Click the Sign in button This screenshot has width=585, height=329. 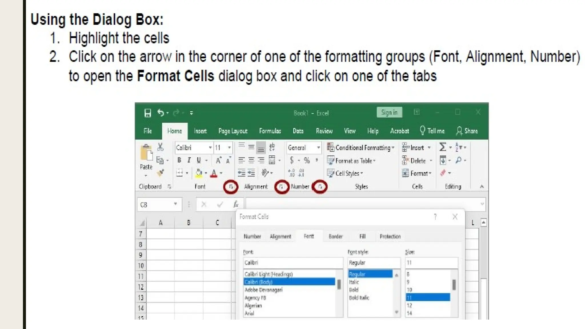pos(389,112)
